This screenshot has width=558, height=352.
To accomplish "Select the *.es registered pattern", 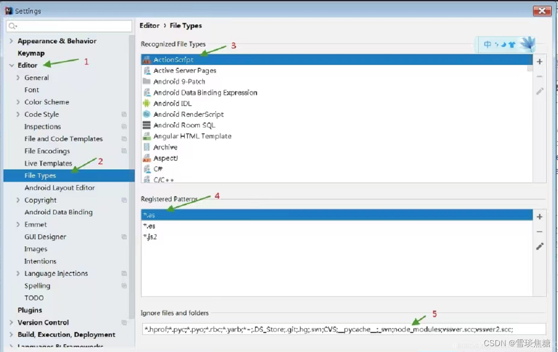I will (x=337, y=226).
